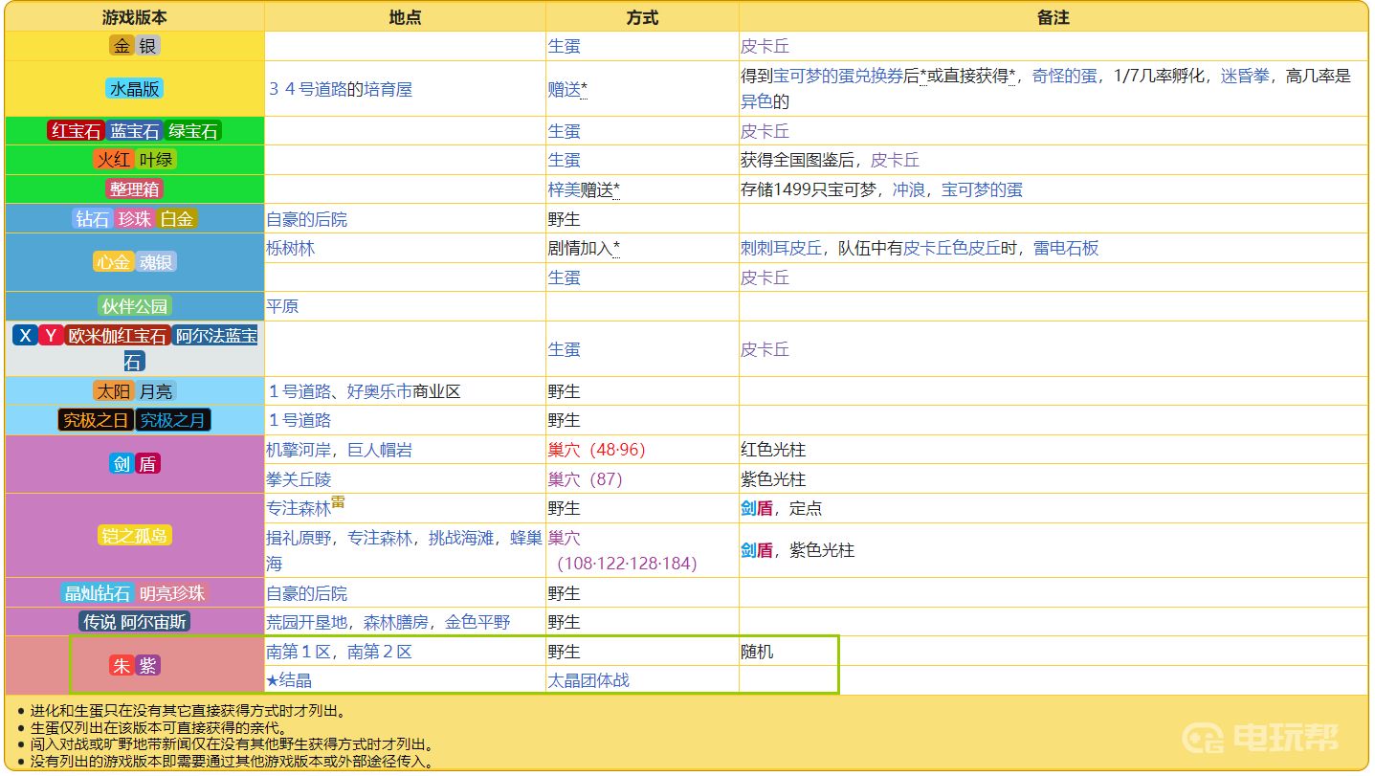Click the ★结晶 link
Viewport: 1375px width, 776px height.
(289, 680)
